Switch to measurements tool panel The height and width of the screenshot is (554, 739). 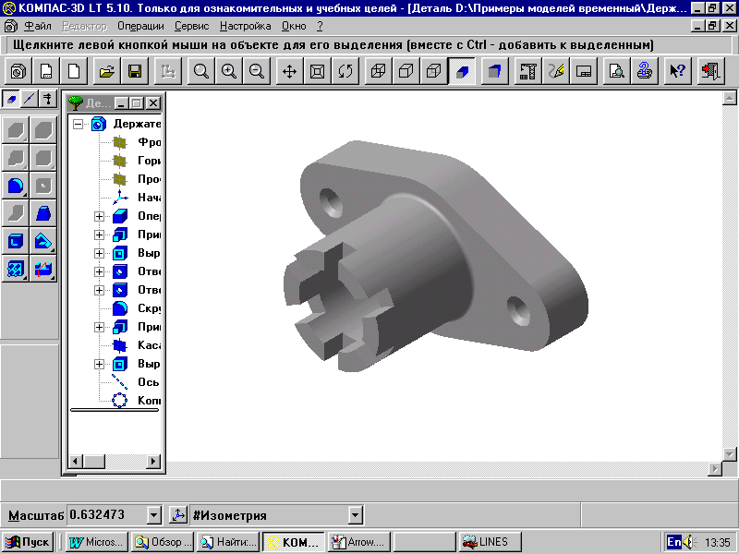click(48, 99)
